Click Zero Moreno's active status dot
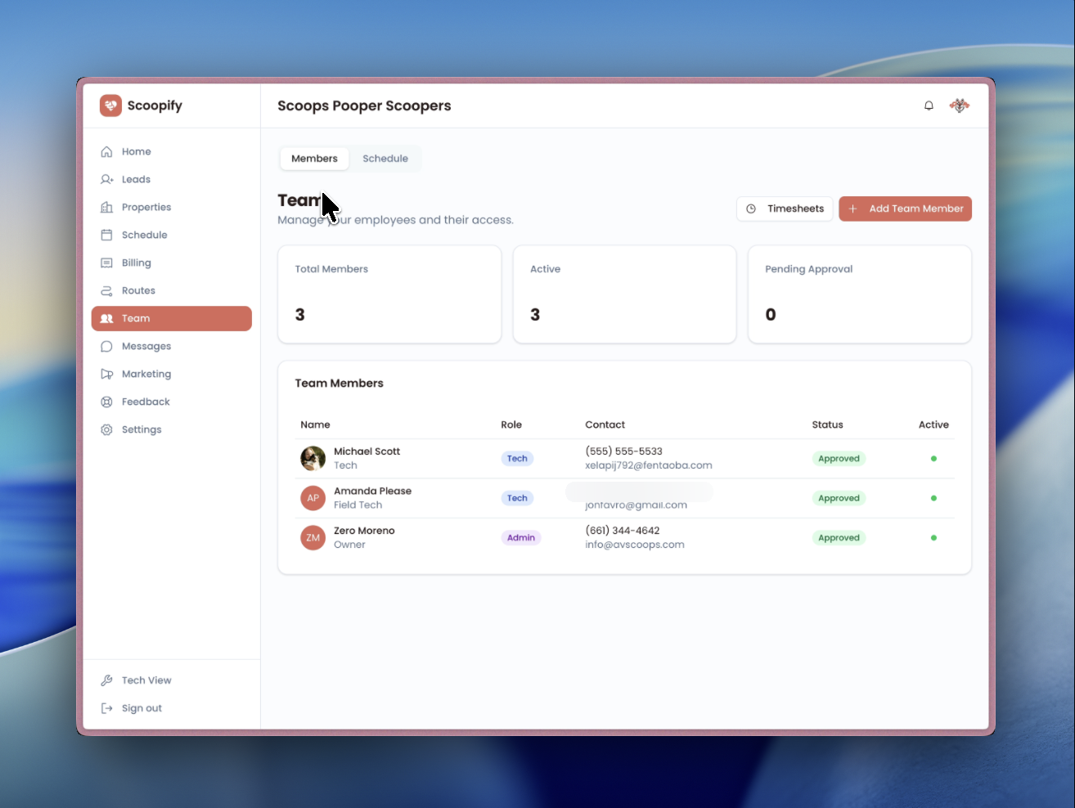1075x808 pixels. click(x=933, y=538)
